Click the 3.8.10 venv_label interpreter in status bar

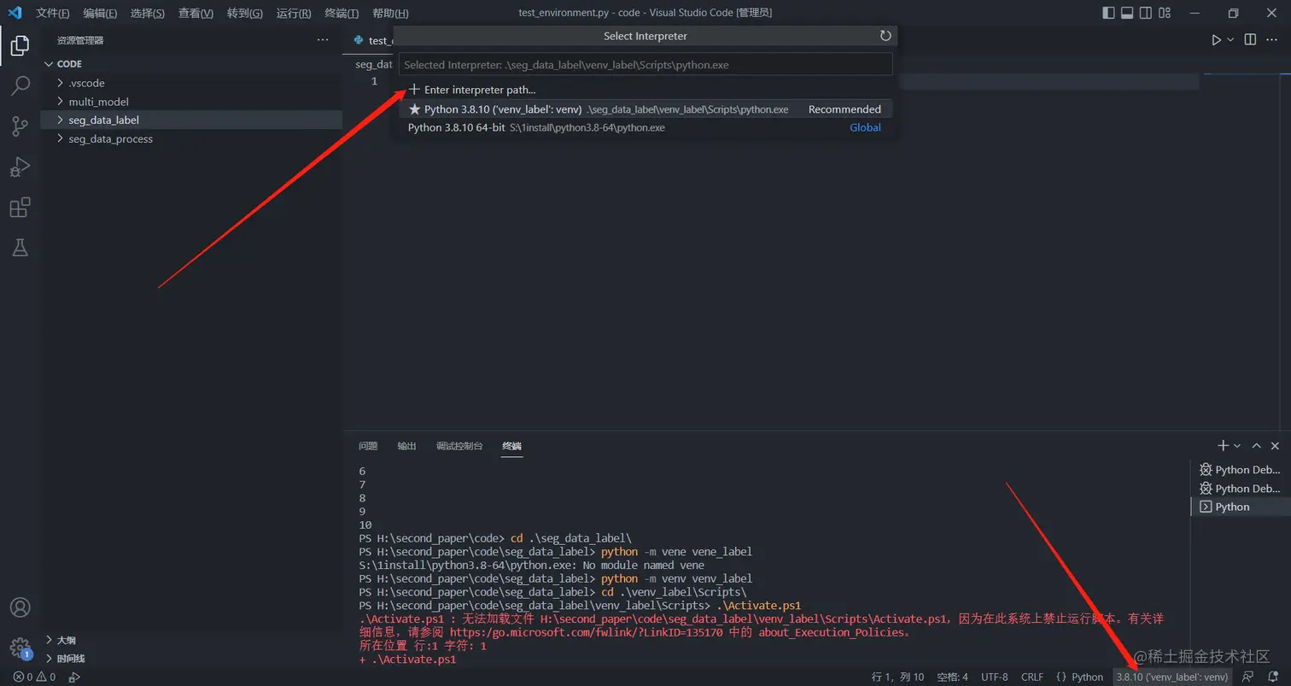pos(1171,677)
